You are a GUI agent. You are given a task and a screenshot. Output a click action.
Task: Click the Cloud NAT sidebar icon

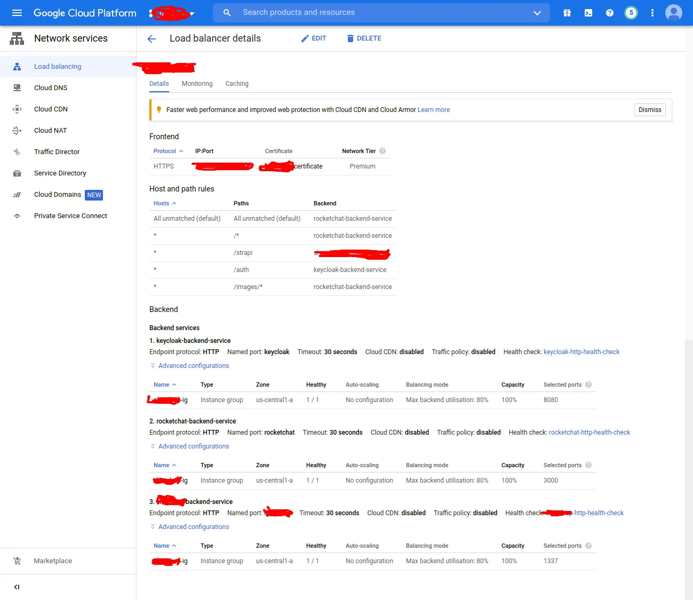point(17,131)
